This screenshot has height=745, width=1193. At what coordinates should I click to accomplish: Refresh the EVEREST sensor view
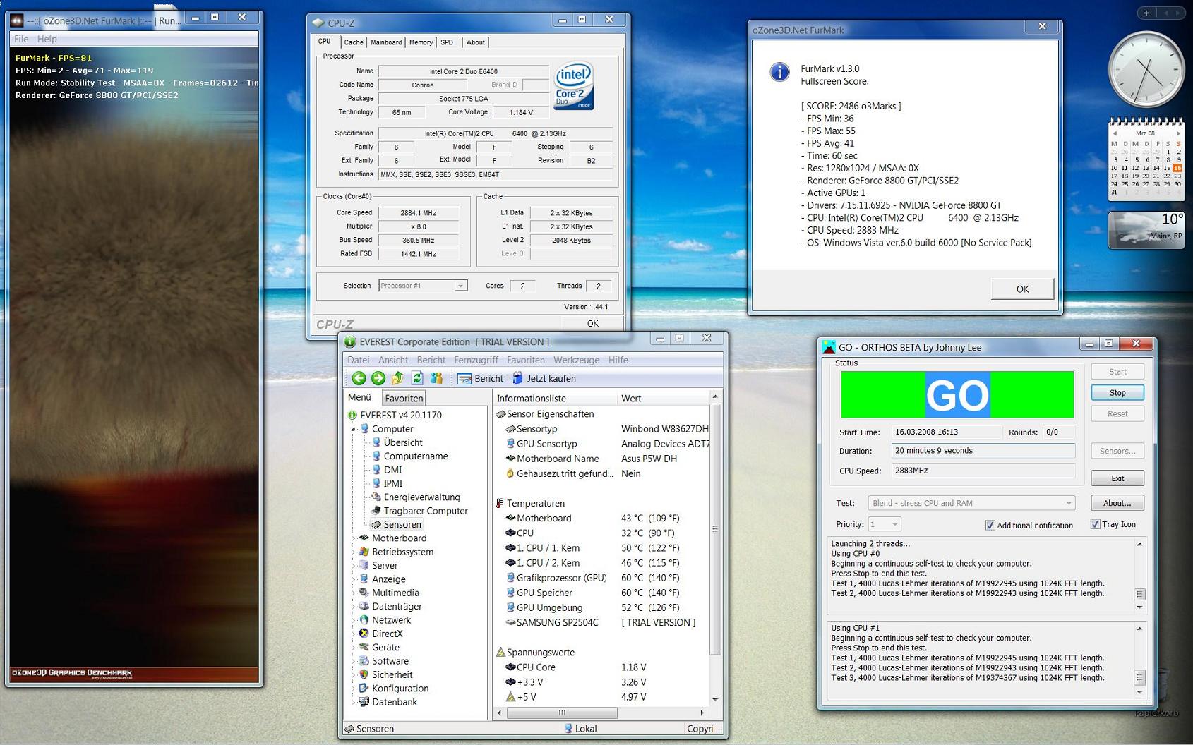click(417, 378)
